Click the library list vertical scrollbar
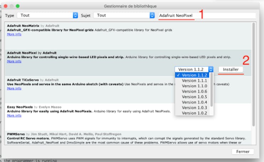 coord(254,75)
